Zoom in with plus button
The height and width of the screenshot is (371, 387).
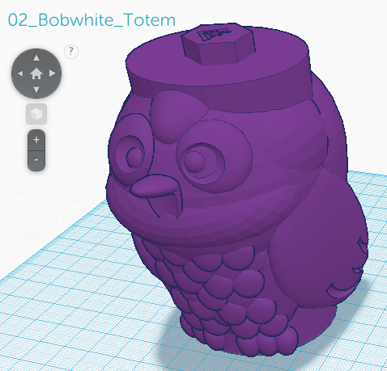(36, 140)
